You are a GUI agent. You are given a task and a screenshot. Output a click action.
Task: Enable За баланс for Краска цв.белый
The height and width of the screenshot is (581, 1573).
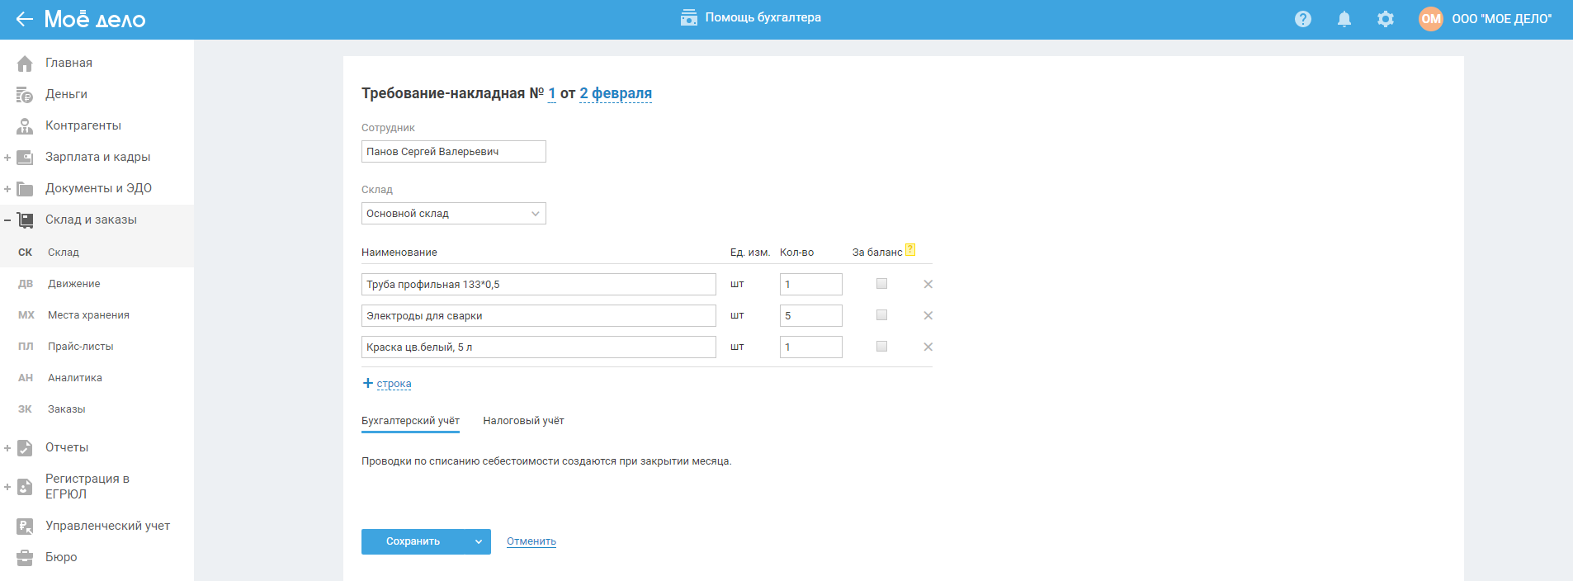(881, 347)
